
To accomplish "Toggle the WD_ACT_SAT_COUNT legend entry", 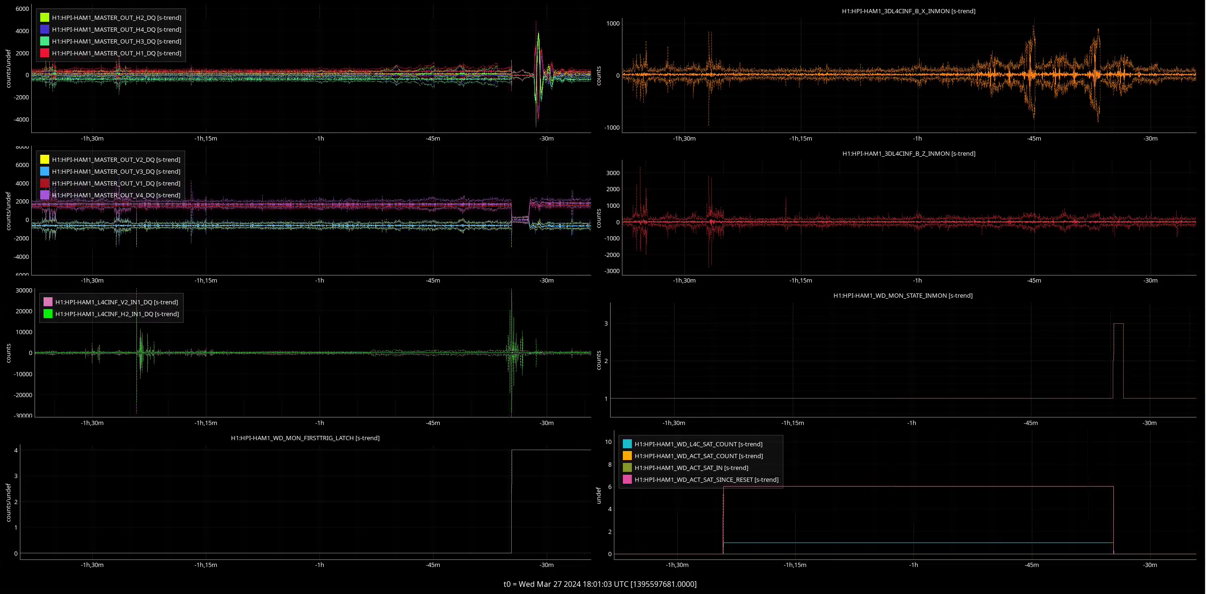I will (699, 456).
